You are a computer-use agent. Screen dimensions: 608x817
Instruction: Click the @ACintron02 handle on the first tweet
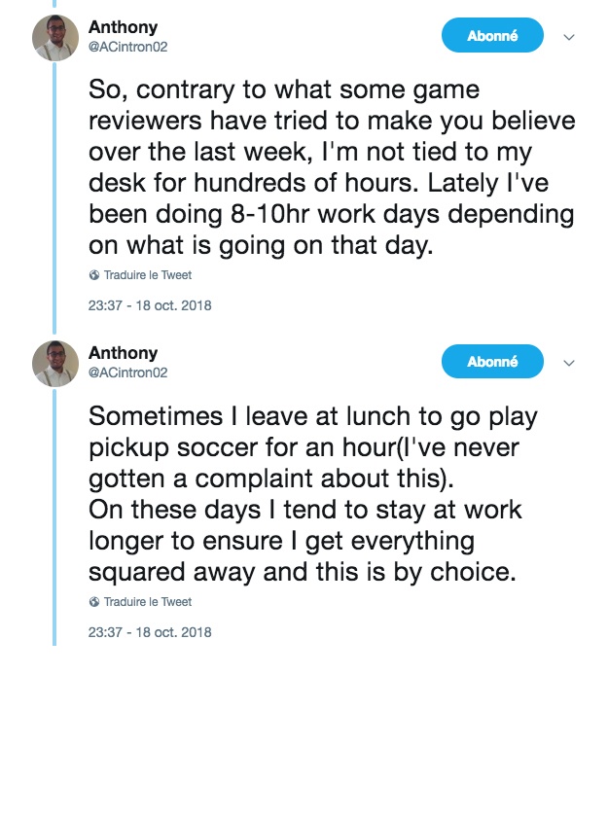pos(128,46)
